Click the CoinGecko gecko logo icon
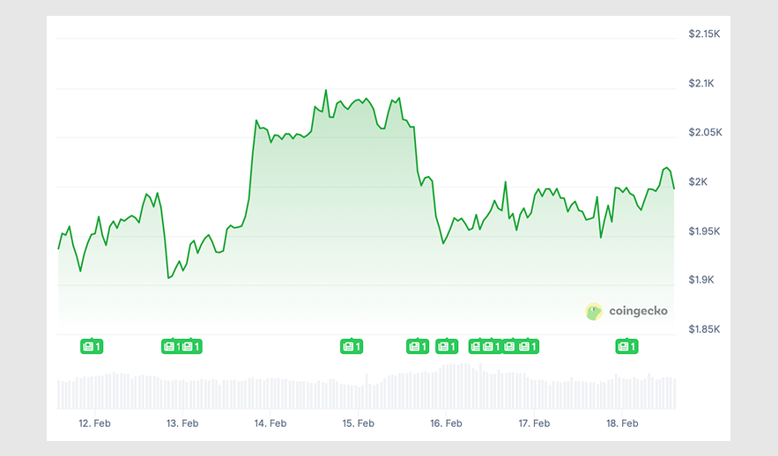The width and height of the screenshot is (778, 456). (594, 312)
